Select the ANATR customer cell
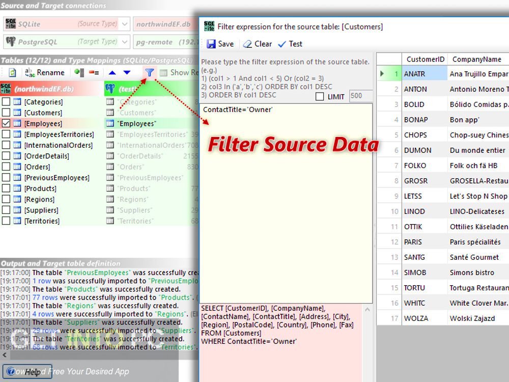 (425, 74)
